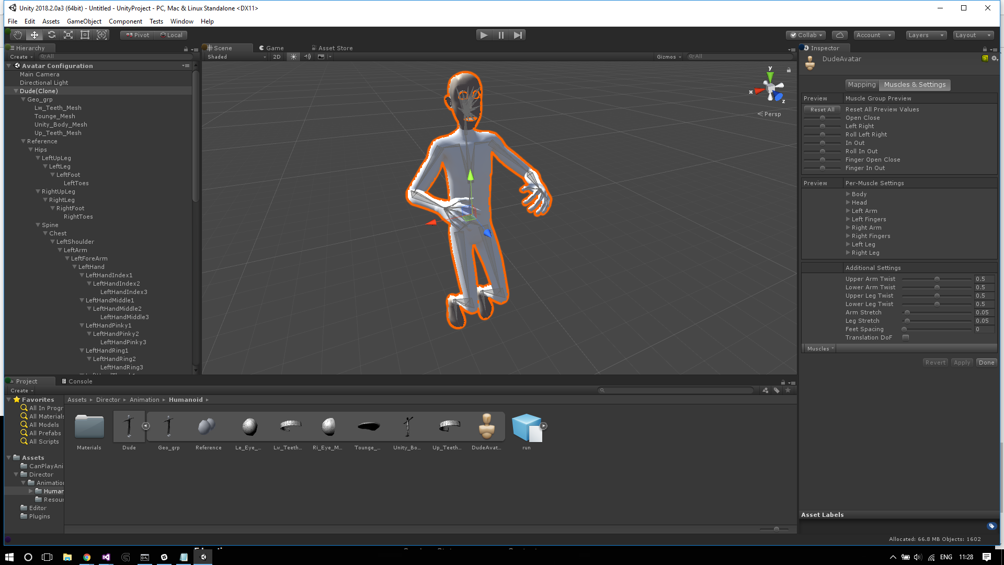Select the Rect transform tool
Image resolution: width=1004 pixels, height=565 pixels.
coord(85,35)
